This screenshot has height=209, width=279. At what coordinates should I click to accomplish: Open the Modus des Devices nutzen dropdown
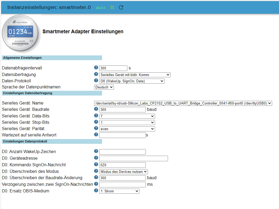tap(123, 172)
